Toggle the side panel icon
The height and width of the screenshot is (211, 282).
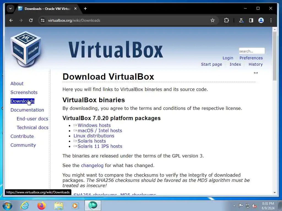(251, 20)
